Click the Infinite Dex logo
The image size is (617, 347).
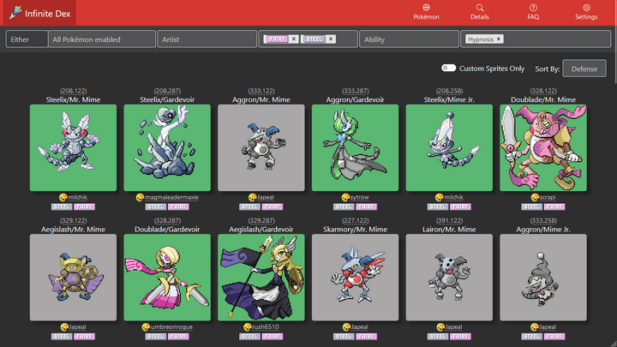(39, 13)
